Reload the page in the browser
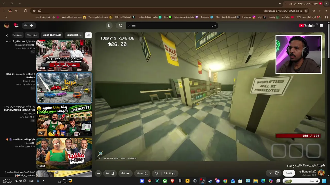This screenshot has width=330, height=185. (313, 11)
